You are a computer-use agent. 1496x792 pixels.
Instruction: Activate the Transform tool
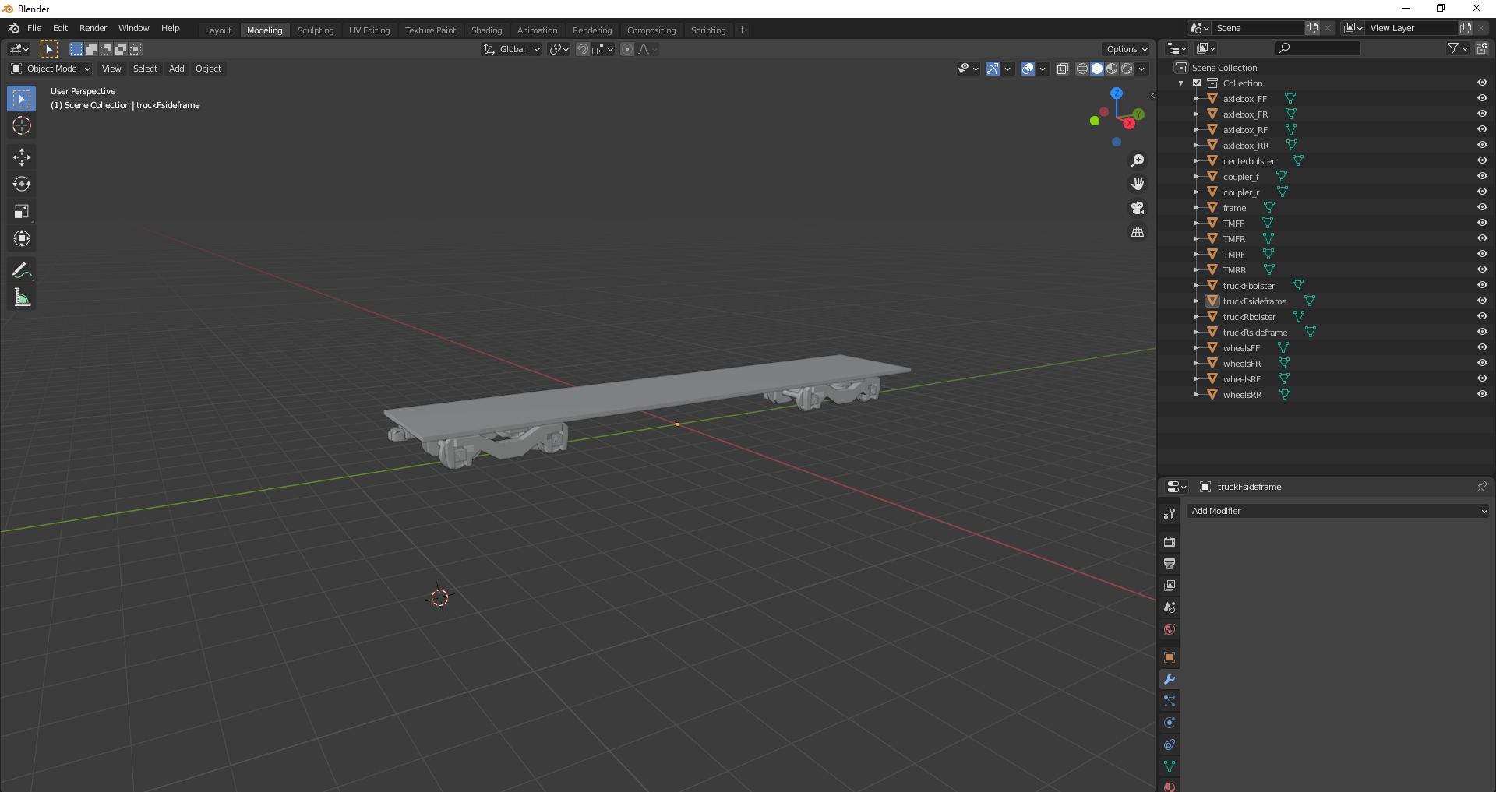(x=22, y=239)
